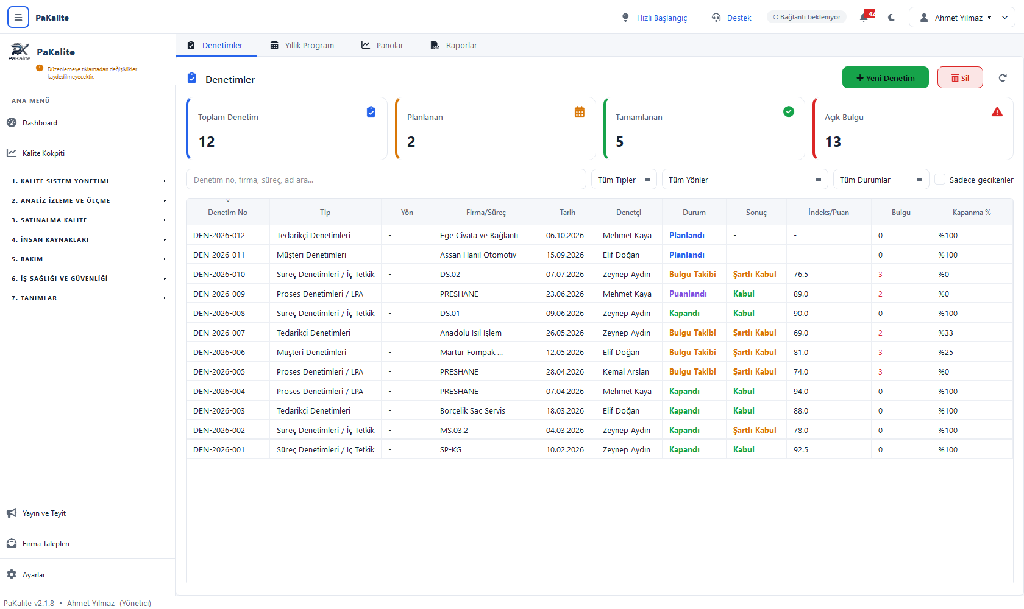Toggle dark mode moon icon
Viewport: 1024px width, 609px height.
(x=892, y=18)
